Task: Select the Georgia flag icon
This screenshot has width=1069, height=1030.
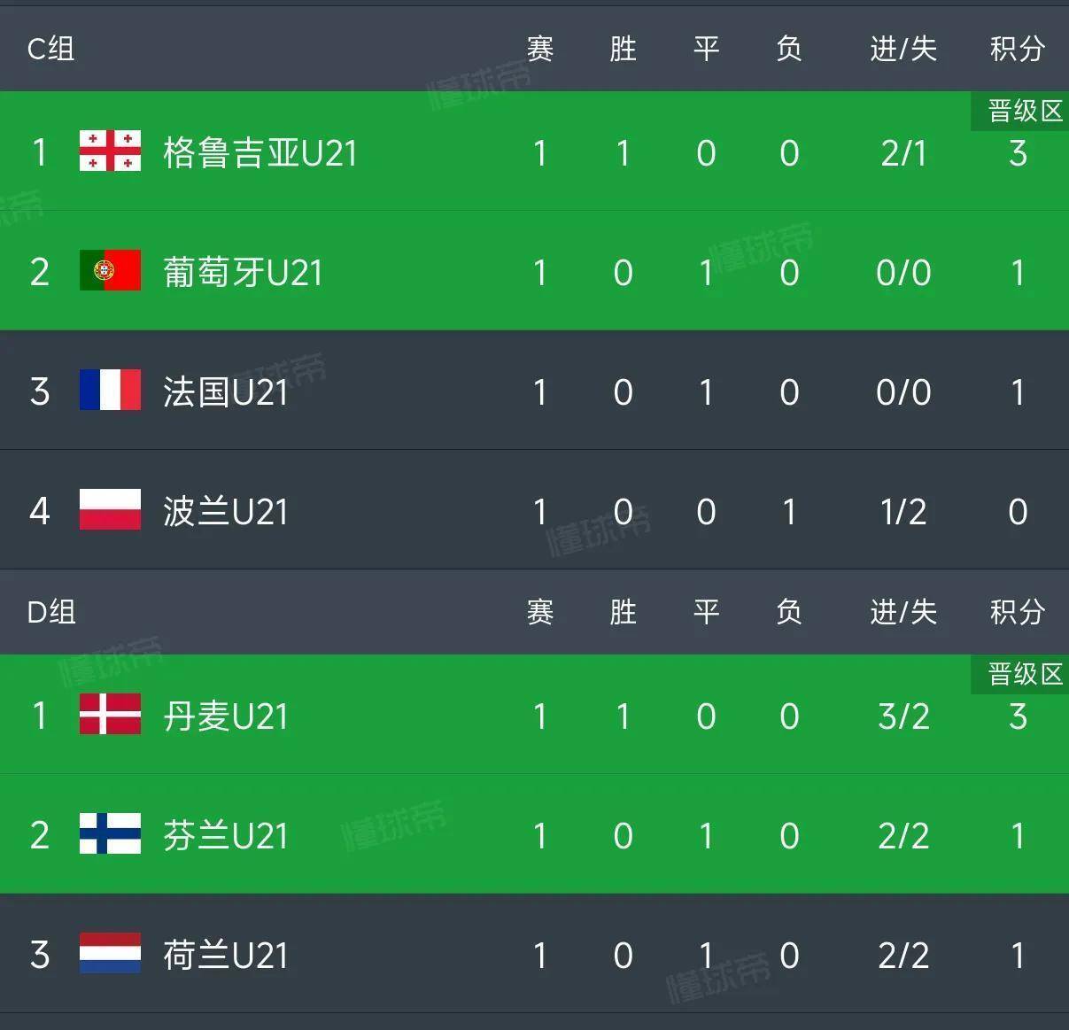Action: (110, 152)
